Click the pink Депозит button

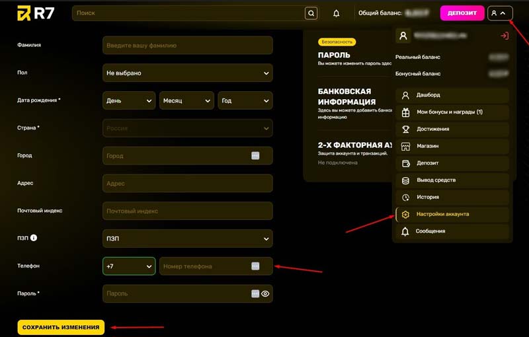click(x=462, y=13)
